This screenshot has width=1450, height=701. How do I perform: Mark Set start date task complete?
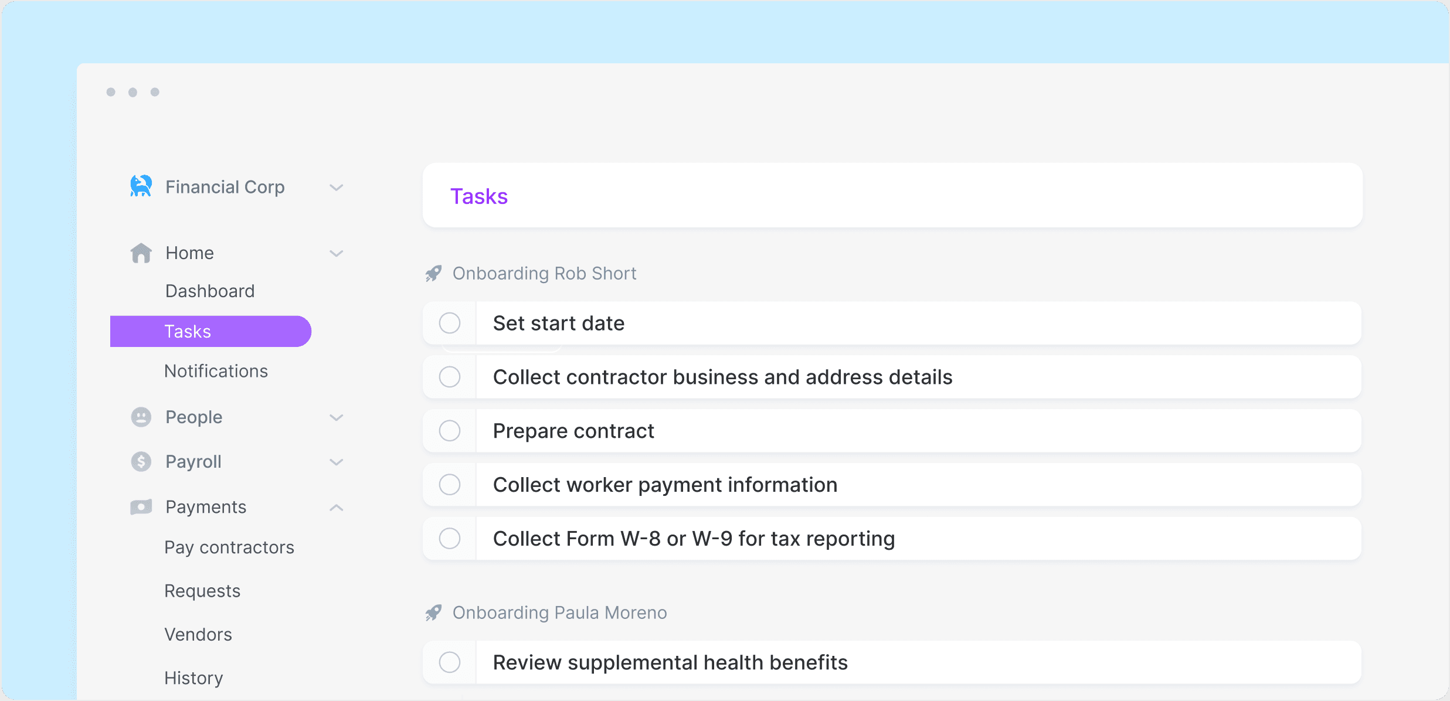pos(450,323)
